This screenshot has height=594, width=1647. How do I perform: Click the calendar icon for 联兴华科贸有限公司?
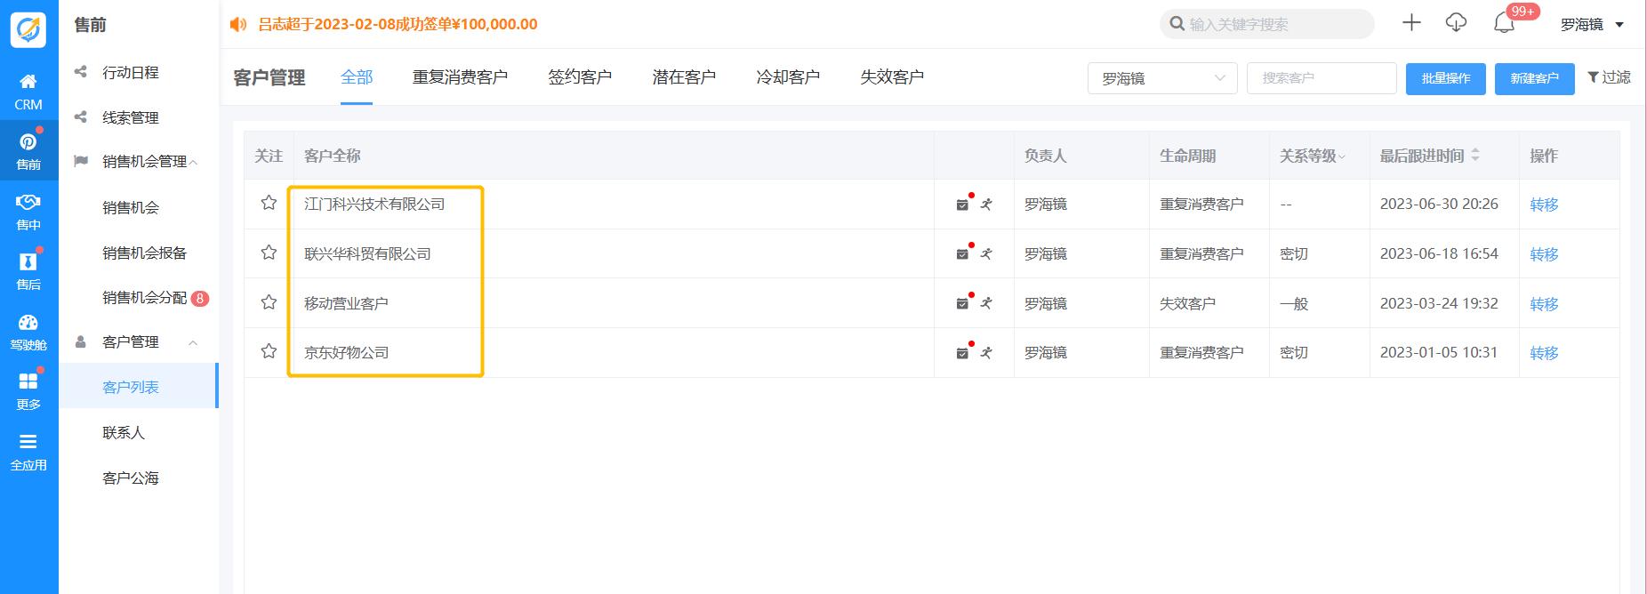962,254
